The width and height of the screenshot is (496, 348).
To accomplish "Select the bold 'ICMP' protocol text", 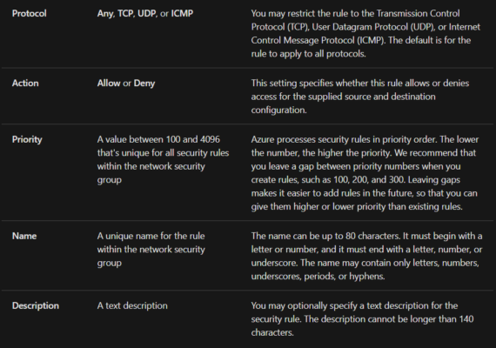I will 182,14.
